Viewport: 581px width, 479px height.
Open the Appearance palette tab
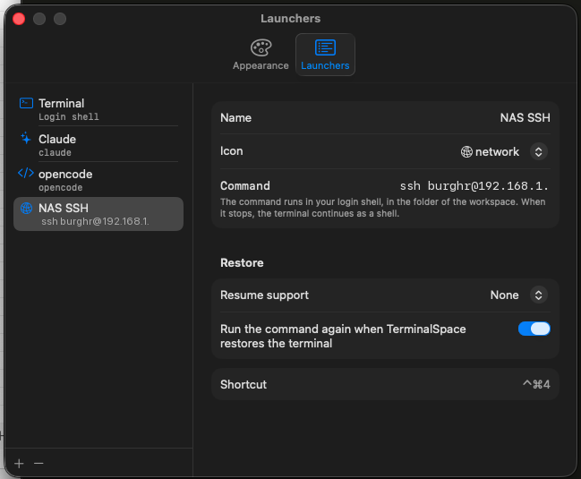(x=261, y=55)
